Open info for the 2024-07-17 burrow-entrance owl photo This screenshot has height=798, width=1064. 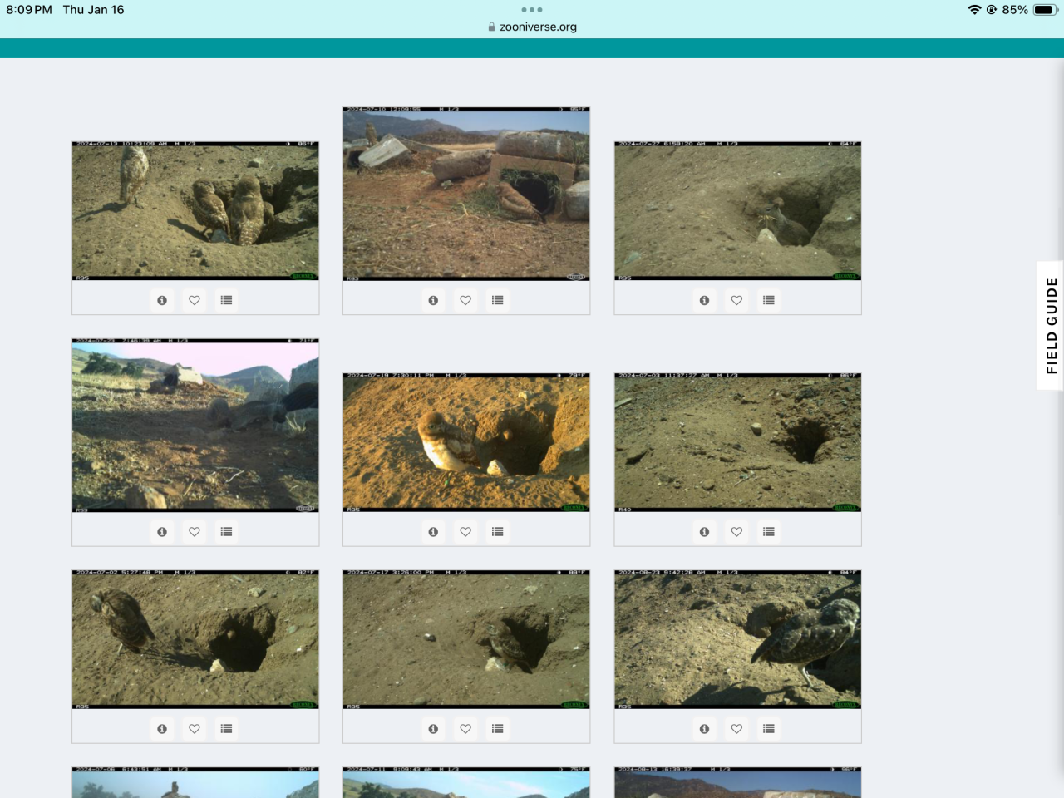pos(433,728)
